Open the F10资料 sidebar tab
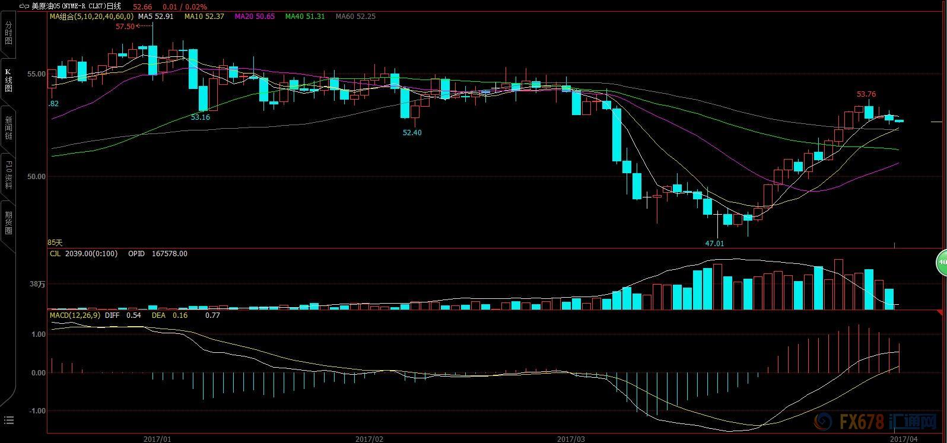This screenshot has height=443, width=947. (x=8, y=176)
